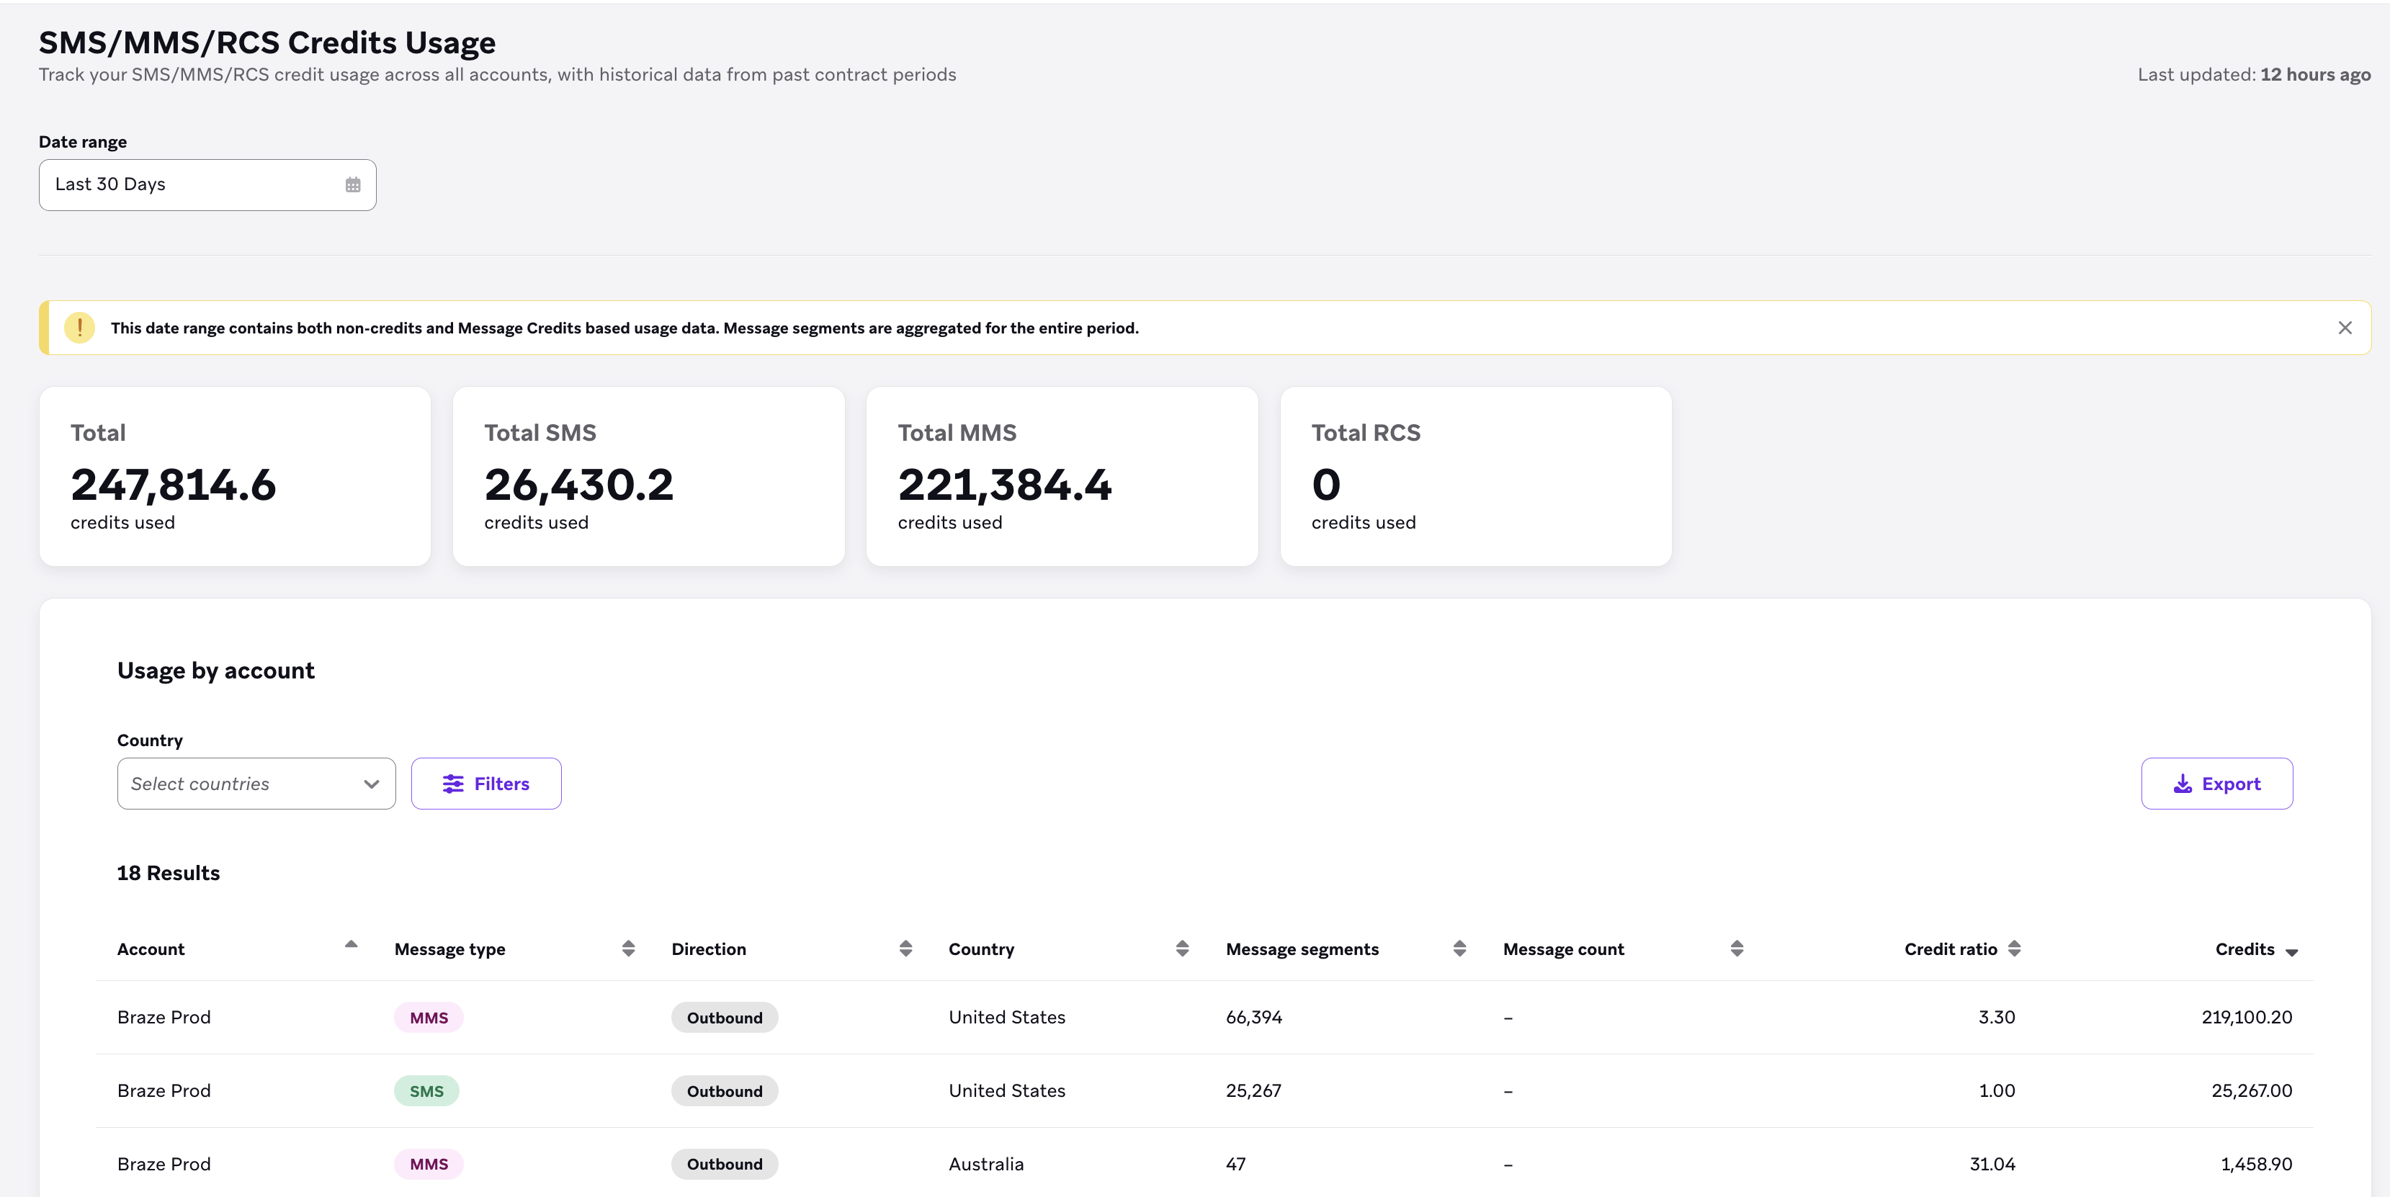Screen dimensions: 2390x1197
Task: Click the SMS tag for Braze Prod
Action: [426, 1091]
